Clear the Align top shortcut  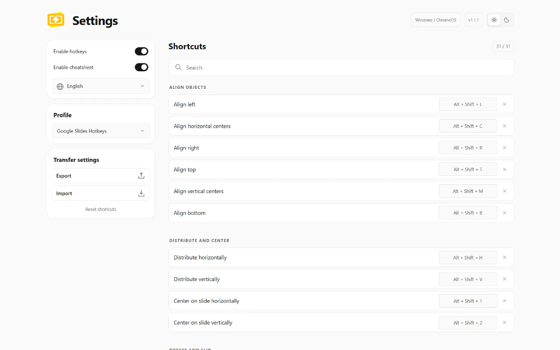point(504,169)
